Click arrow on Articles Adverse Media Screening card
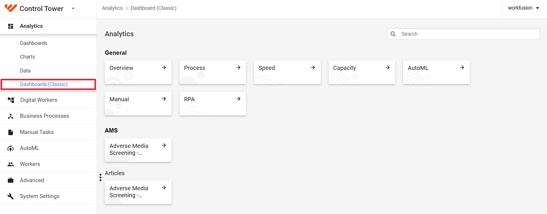Viewport: 547px width, 214px height. point(164,188)
